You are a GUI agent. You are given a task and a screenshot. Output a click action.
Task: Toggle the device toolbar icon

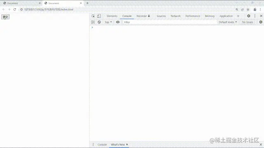tap(99, 16)
